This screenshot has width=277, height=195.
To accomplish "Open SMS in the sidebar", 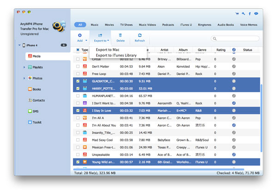I will point(35,111).
